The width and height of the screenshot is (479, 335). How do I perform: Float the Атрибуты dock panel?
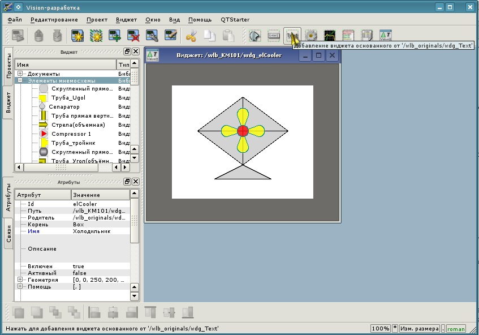click(x=127, y=182)
